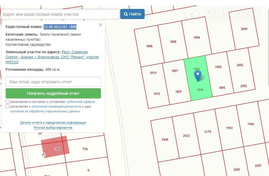Check the privacy policy consent checkbox
The width and height of the screenshot is (269, 176).
(x=7, y=106)
